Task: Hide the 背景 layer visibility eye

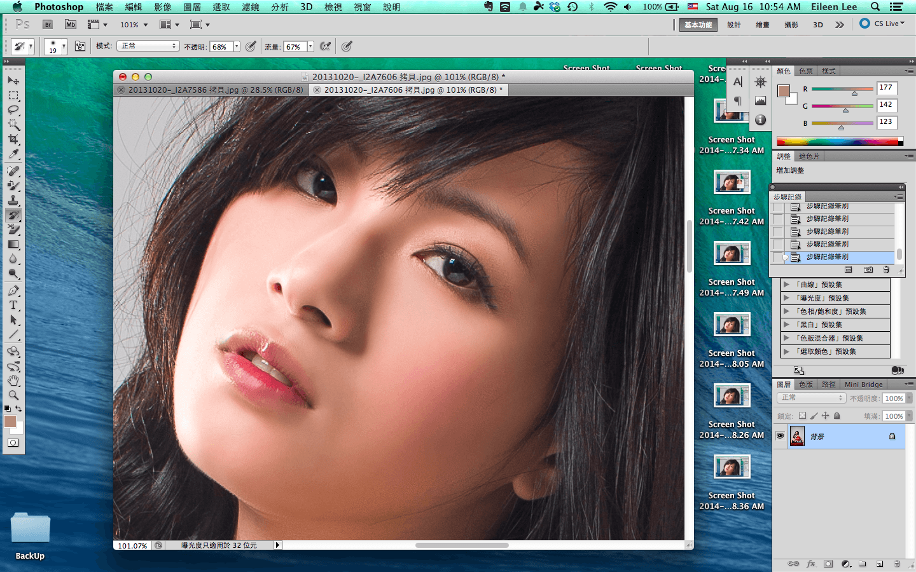Action: tap(780, 436)
